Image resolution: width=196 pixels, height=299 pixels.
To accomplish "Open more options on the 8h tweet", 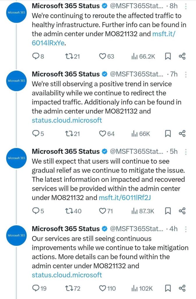I will [186, 6].
